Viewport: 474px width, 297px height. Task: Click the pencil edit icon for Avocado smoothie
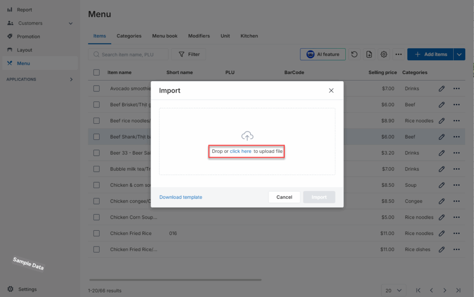point(442,88)
